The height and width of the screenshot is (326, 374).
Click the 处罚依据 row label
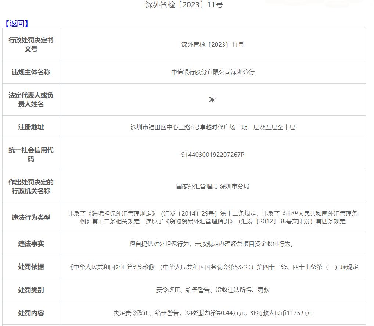pos(31,267)
